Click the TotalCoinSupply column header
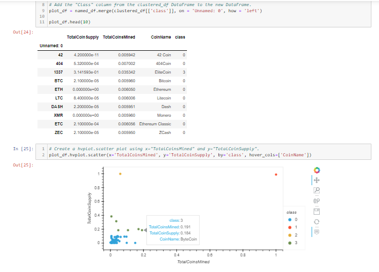Image resolution: width=379 pixels, height=272 pixels. click(83, 37)
